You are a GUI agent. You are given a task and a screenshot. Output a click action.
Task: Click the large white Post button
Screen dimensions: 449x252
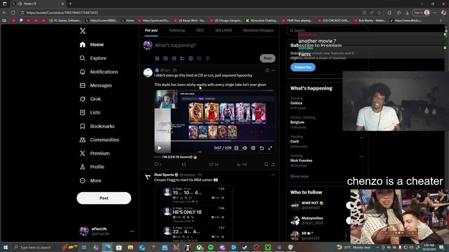104,198
